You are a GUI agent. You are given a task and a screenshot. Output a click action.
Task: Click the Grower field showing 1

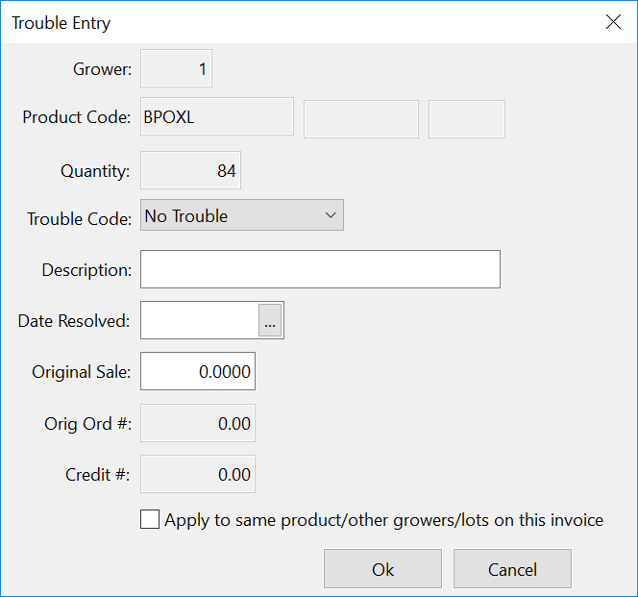176,69
